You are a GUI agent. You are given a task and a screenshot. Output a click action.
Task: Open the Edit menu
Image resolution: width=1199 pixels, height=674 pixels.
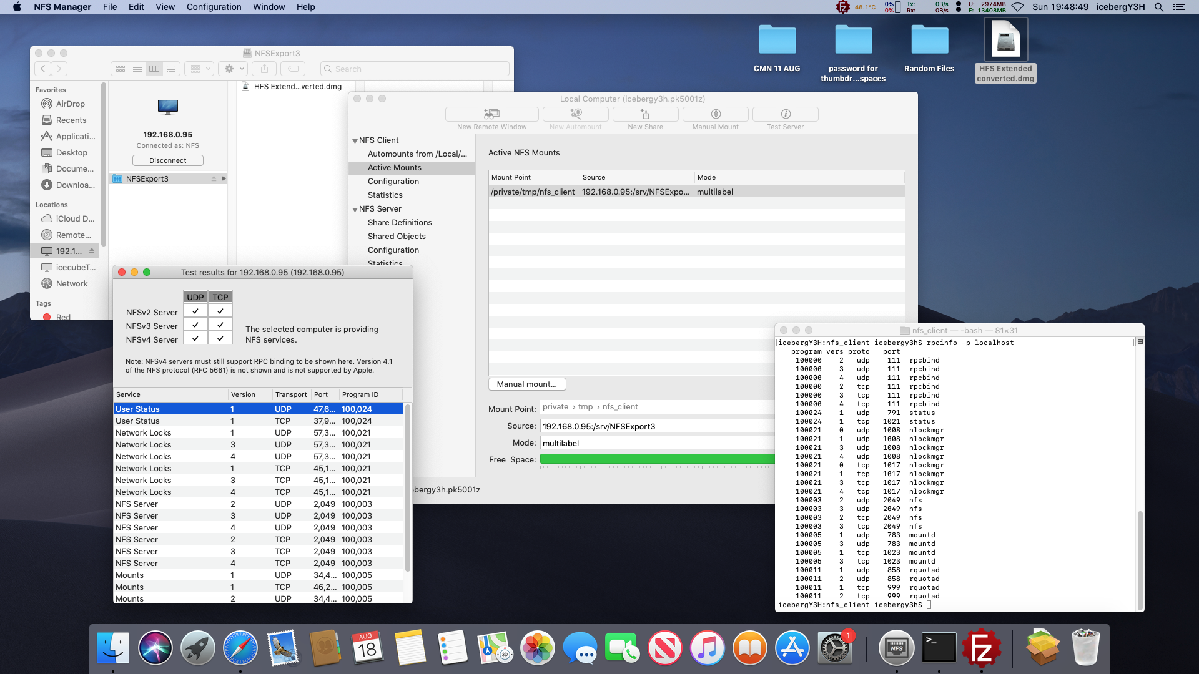(x=136, y=7)
